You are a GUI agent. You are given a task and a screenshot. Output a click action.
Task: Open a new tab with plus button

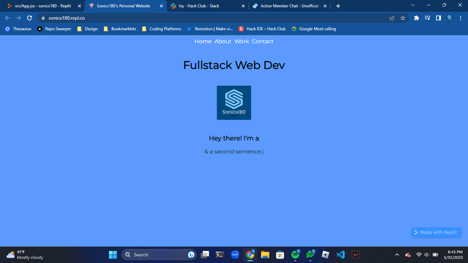click(x=338, y=6)
